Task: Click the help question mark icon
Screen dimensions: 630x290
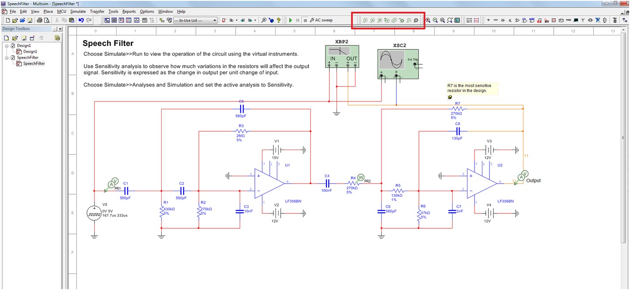Action: tap(279, 20)
